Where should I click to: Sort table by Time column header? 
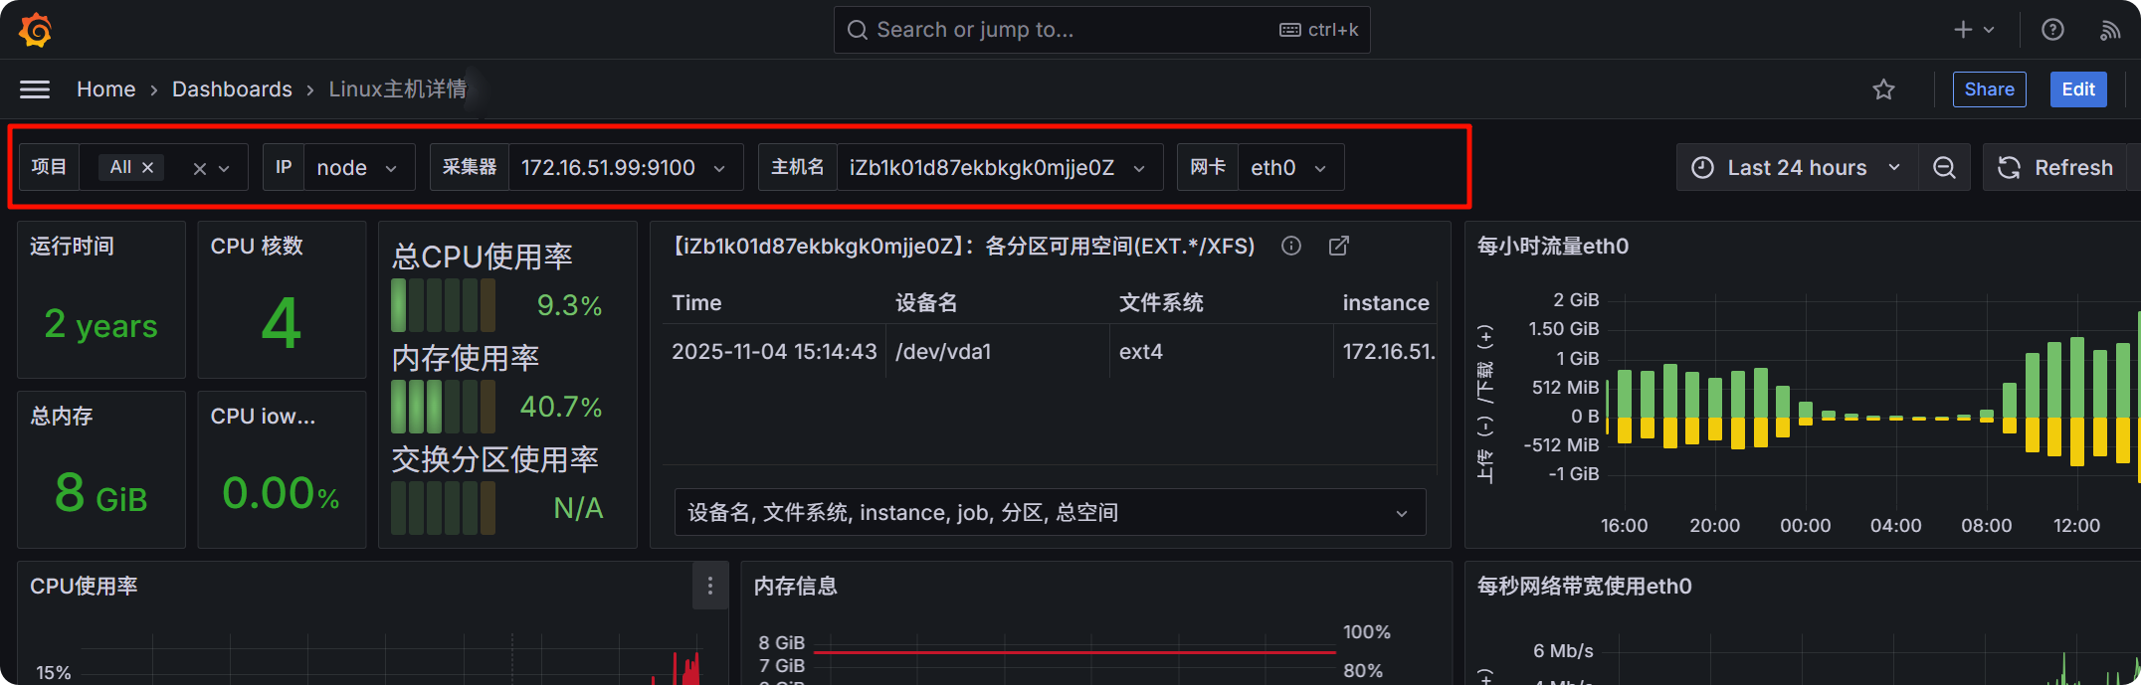(696, 302)
